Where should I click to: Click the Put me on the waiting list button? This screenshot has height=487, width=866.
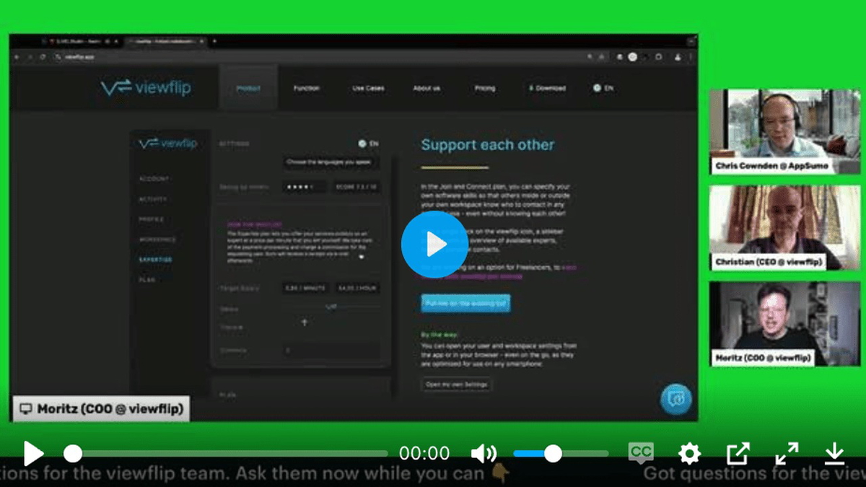[x=465, y=304]
